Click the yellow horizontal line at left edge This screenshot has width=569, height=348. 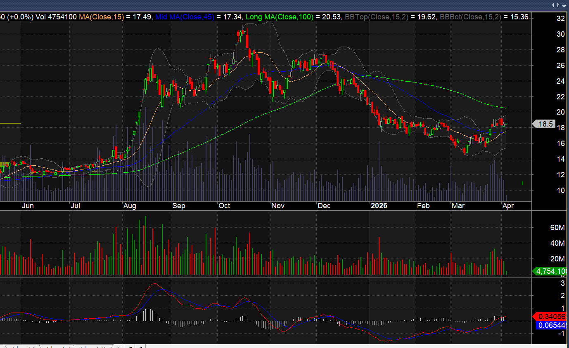[x=10, y=123]
